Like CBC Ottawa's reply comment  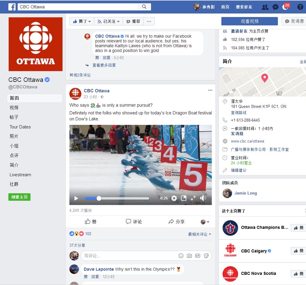97,58
